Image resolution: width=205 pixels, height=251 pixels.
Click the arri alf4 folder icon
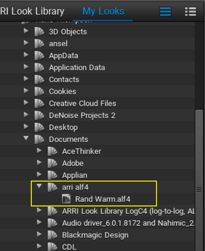tap(52, 187)
